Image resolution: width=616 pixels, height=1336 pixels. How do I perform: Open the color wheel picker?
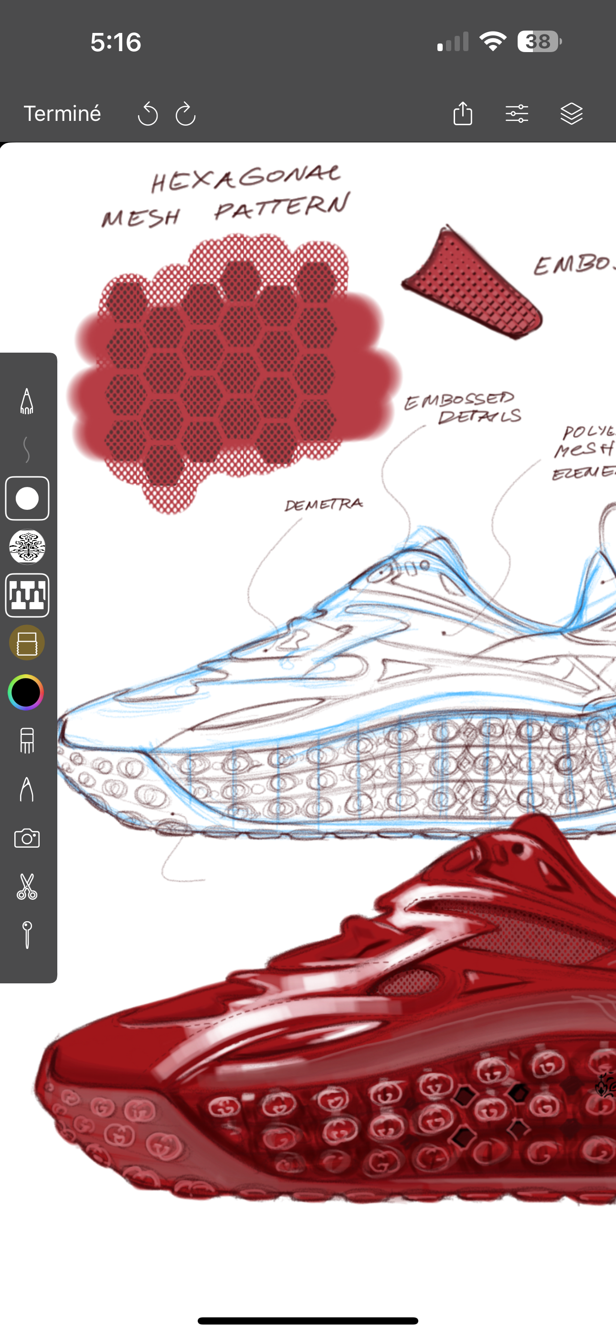[26, 692]
